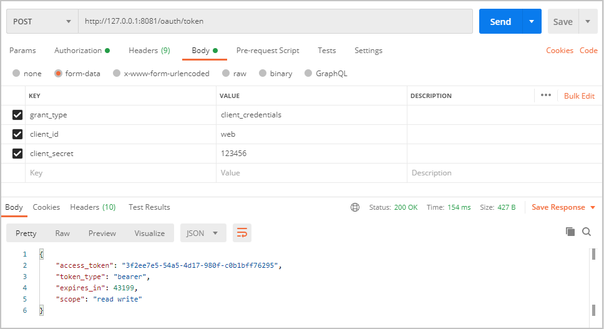Click the access_token value string in response

tap(200, 265)
